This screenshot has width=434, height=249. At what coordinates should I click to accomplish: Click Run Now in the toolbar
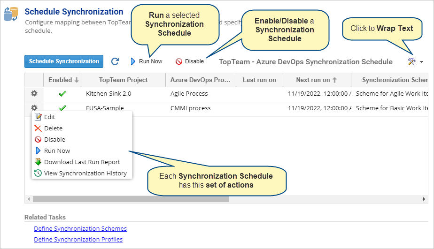147,61
